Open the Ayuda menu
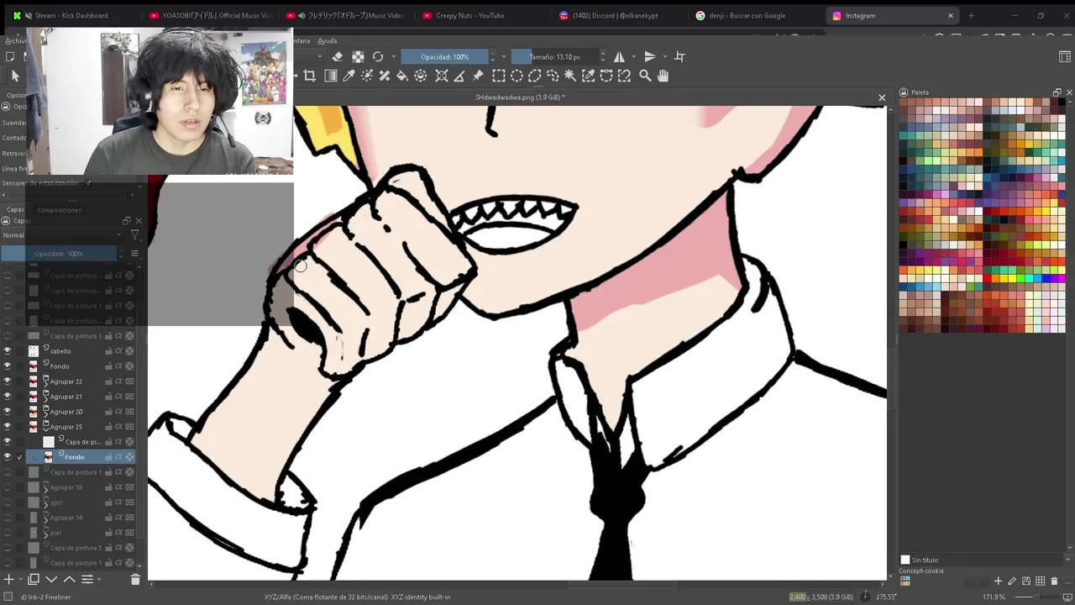Screen dimensions: 1075x605 point(328,40)
